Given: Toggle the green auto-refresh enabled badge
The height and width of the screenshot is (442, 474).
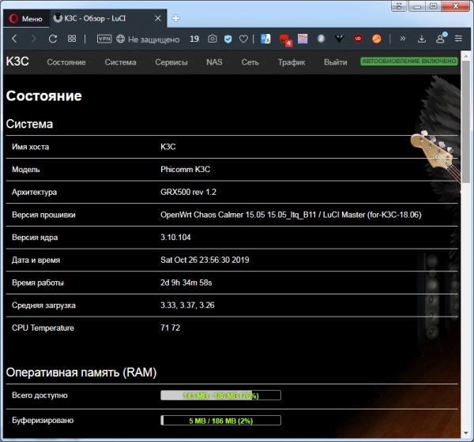Looking at the screenshot, I should click(408, 61).
